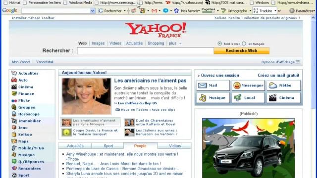Image resolution: width=317 pixels, height=178 pixels.
Task: Click the Kelkoo icon
Action: [14, 134]
